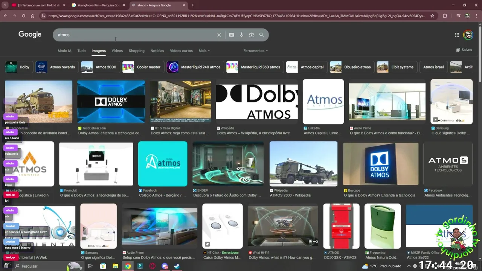Select the Elbit systems chip
Viewport: 482px width, 271px height.
point(397,67)
